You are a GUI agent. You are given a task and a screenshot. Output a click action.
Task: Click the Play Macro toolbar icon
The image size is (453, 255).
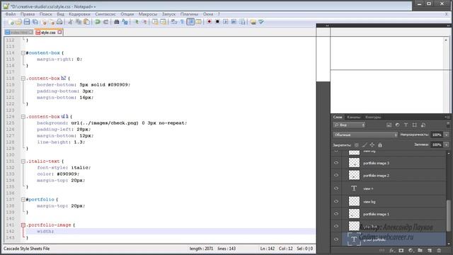click(226, 22)
